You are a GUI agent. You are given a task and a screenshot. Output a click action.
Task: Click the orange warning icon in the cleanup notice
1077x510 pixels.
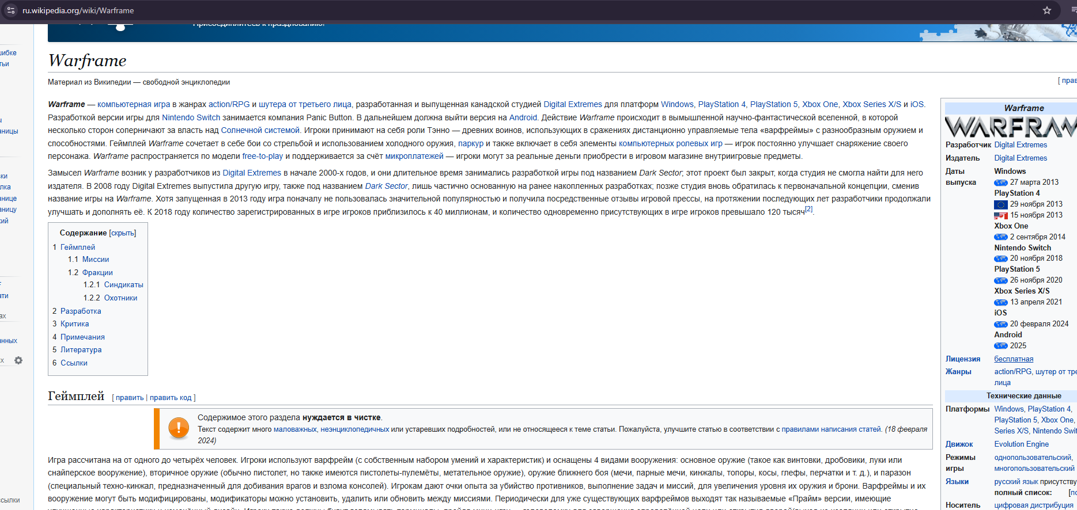tap(179, 428)
